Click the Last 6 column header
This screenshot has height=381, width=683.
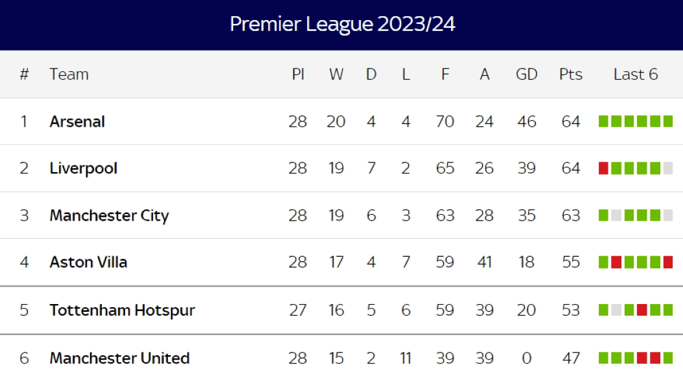(x=635, y=74)
